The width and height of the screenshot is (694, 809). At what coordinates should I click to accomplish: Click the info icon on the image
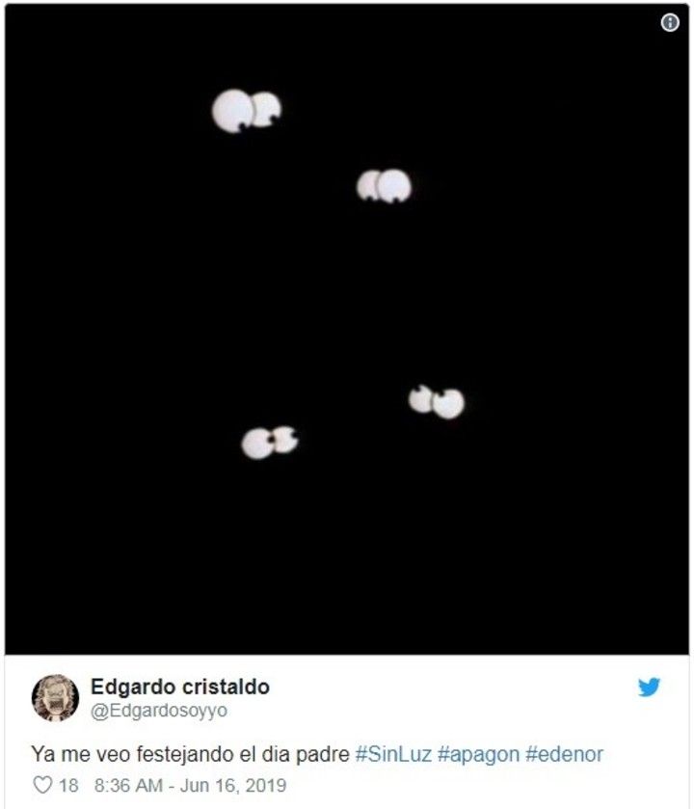(669, 22)
